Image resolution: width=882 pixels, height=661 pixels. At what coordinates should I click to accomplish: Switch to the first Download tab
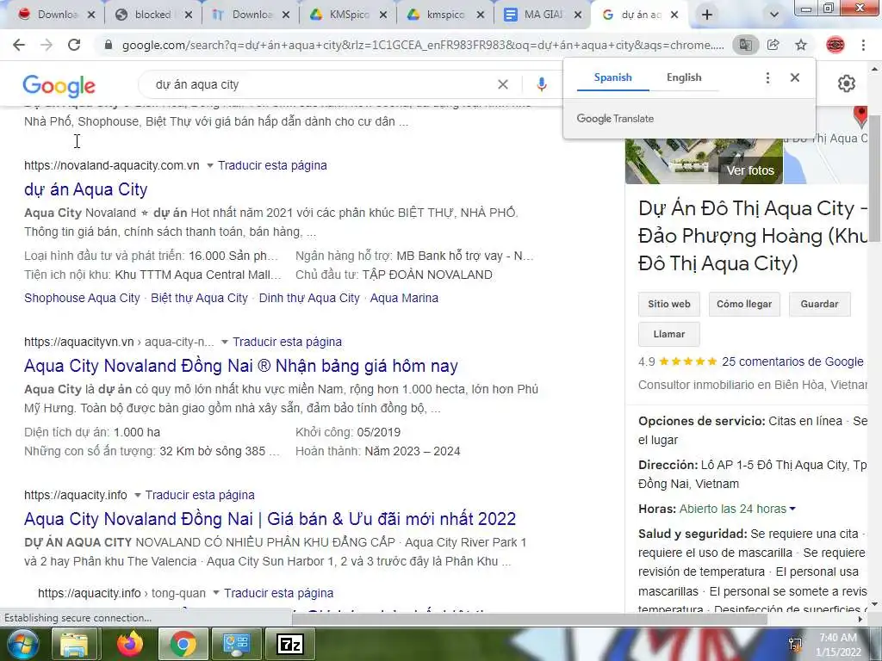click(x=56, y=15)
